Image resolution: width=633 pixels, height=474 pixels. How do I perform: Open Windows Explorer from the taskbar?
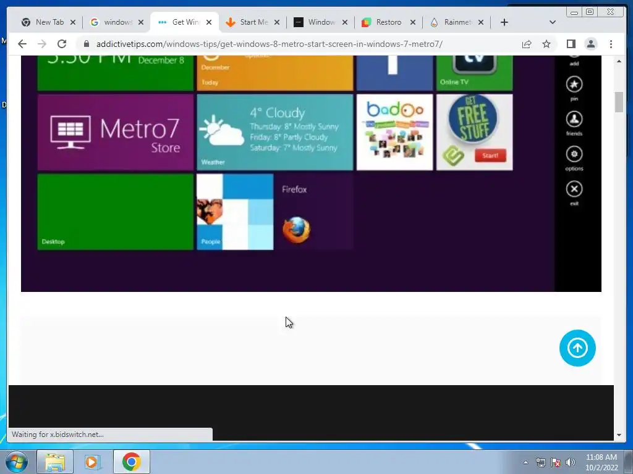(55, 462)
